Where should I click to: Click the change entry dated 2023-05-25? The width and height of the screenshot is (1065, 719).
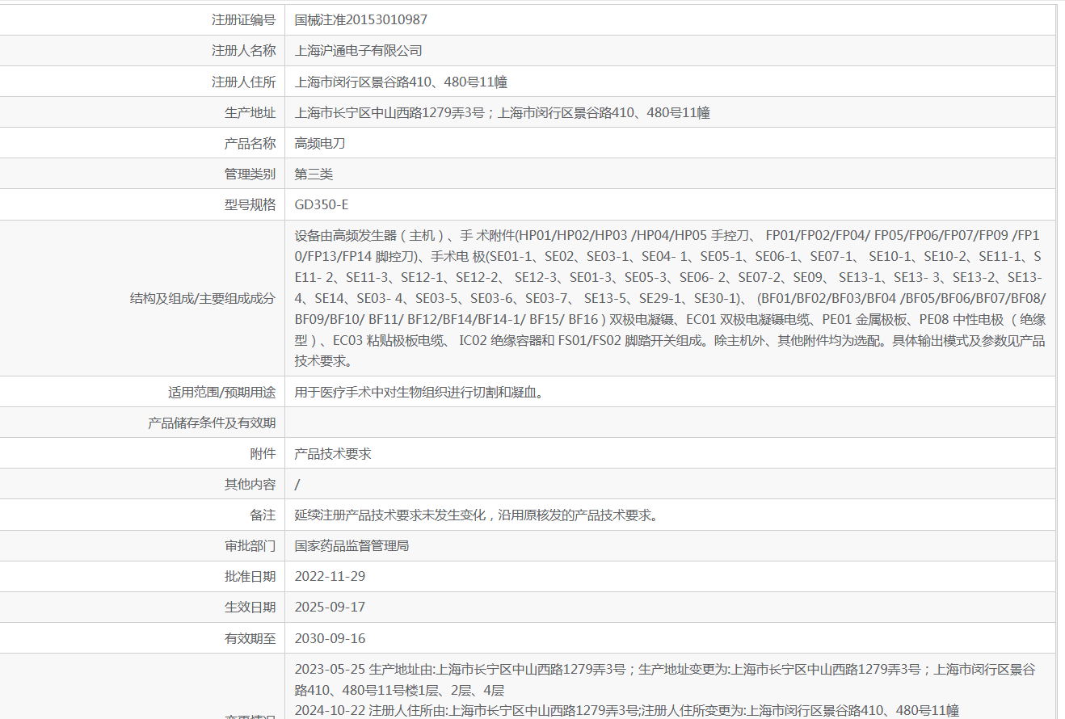[x=665, y=679]
